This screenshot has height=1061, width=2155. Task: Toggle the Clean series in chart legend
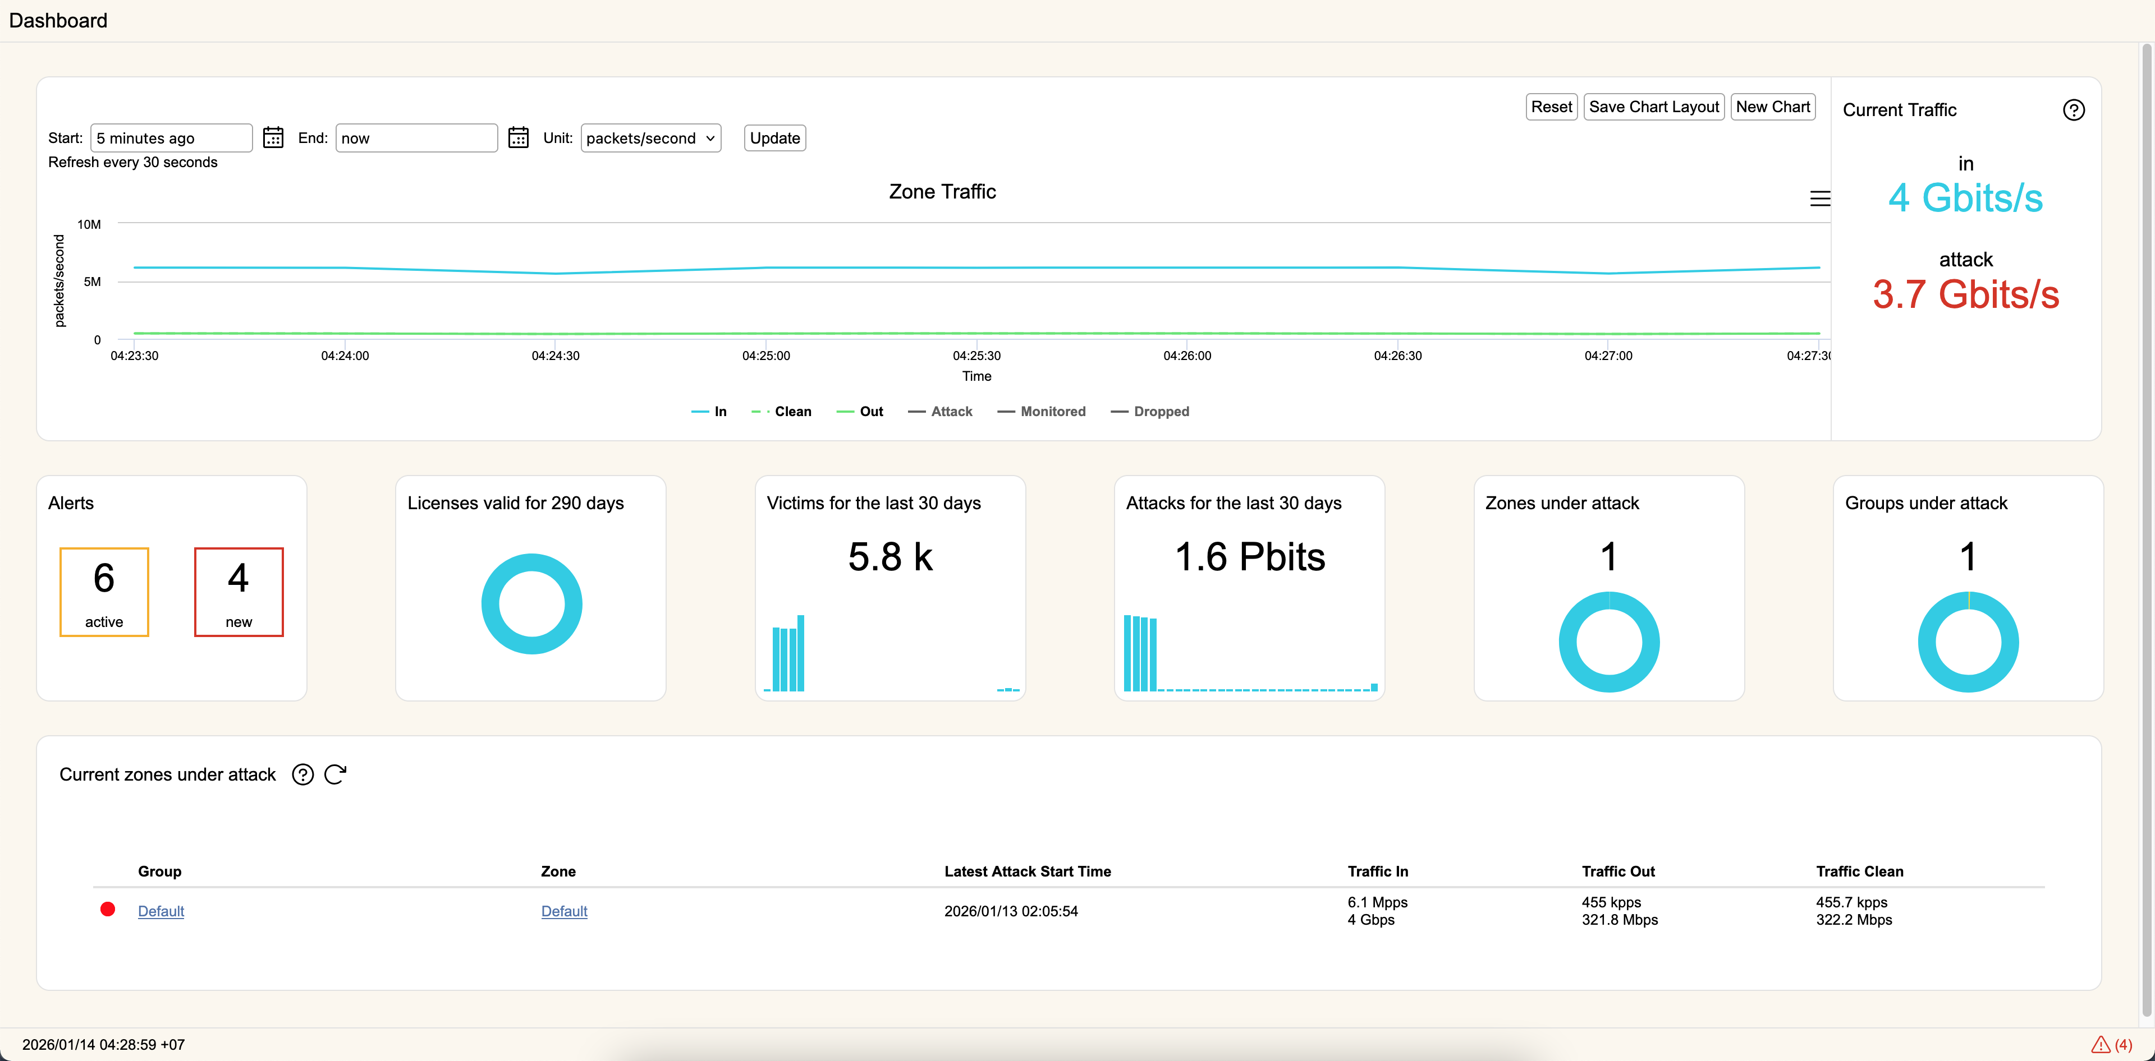(781, 412)
